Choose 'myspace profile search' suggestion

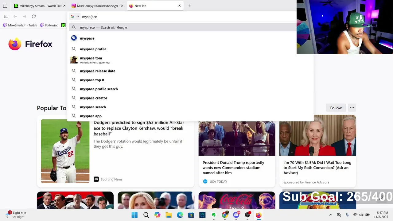click(x=190, y=89)
